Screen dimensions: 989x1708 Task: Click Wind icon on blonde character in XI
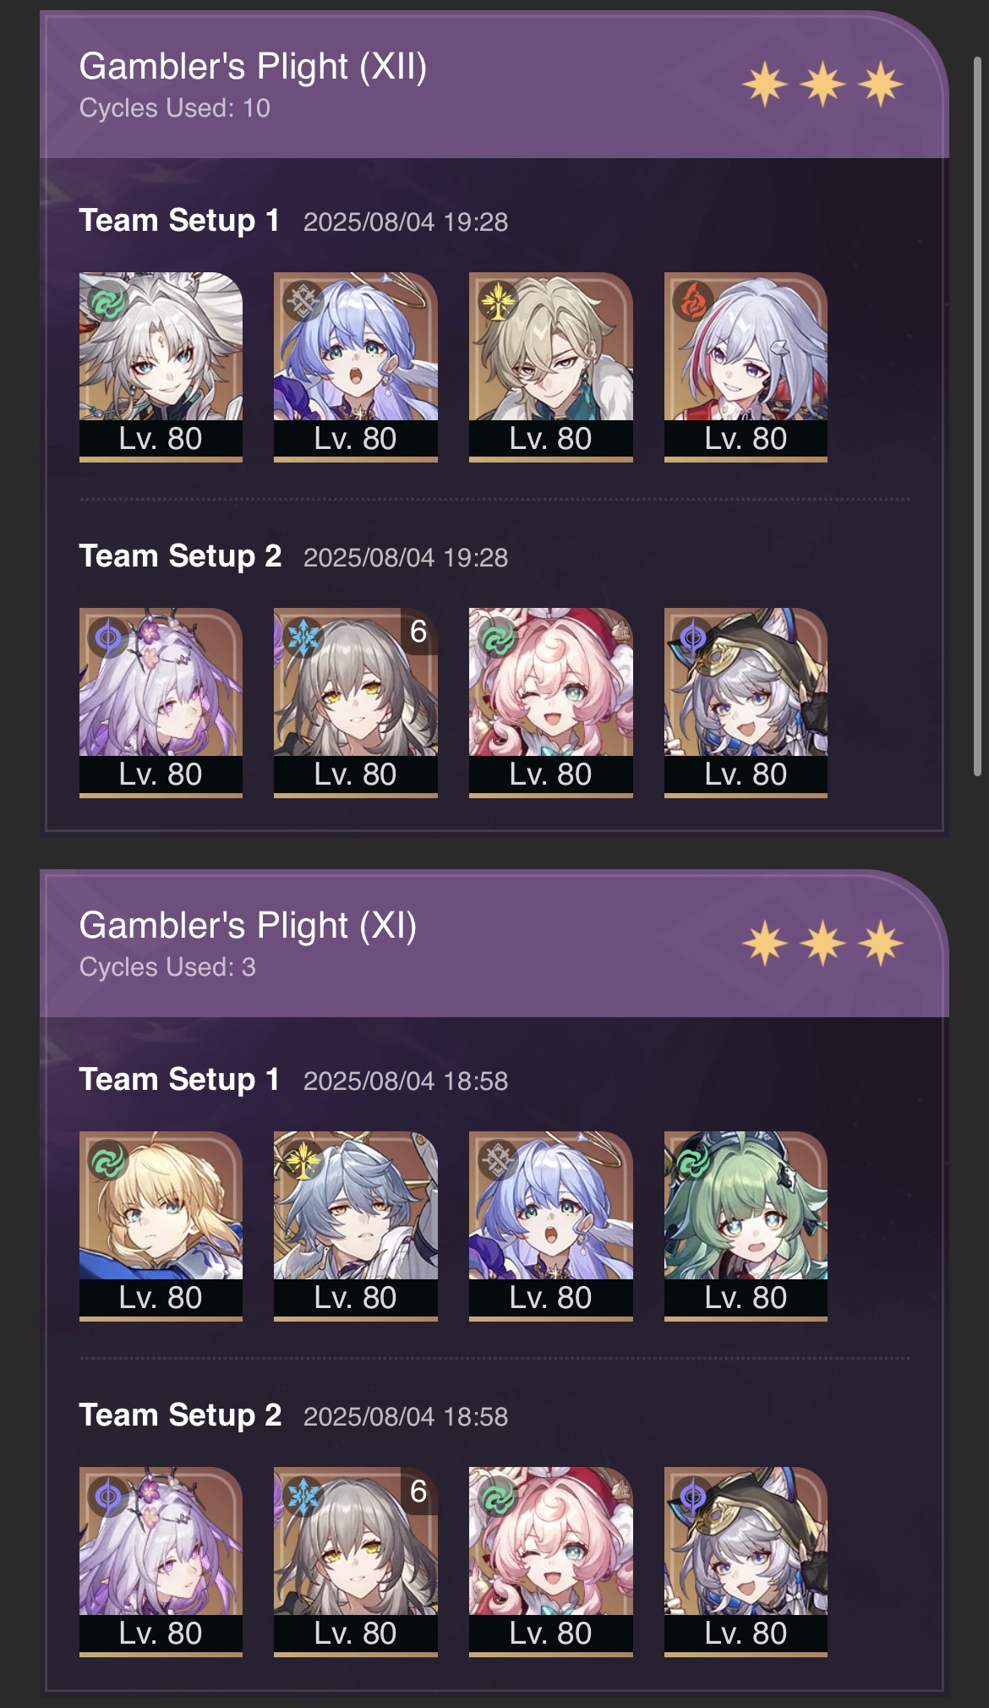[107, 1160]
